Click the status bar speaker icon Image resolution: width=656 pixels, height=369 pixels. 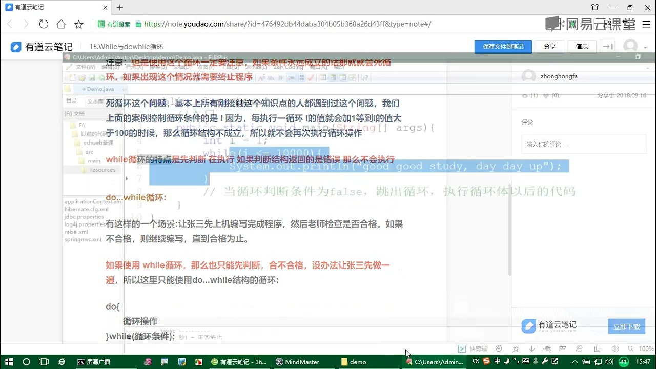(616, 348)
